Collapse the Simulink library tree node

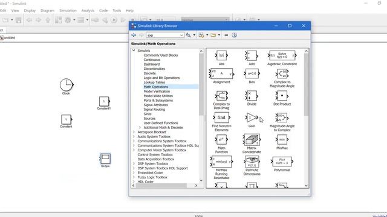pyautogui.click(x=134, y=51)
